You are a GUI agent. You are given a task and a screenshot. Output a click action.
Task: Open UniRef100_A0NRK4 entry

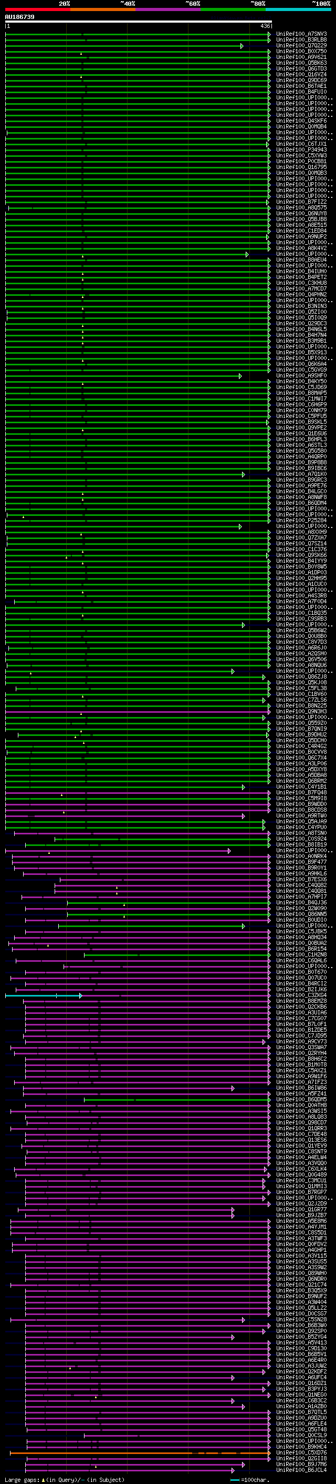point(301,856)
